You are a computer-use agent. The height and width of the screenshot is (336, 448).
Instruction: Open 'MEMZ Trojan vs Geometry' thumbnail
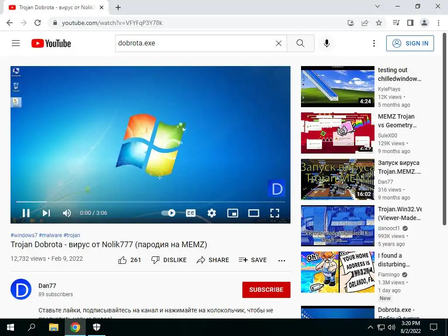coord(337,133)
